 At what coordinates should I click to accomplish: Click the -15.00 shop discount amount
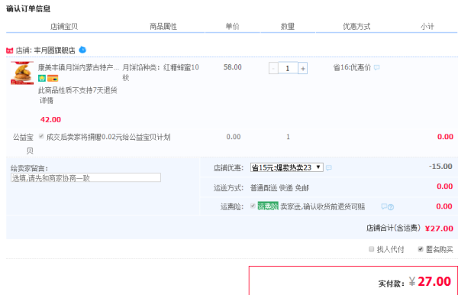440,167
